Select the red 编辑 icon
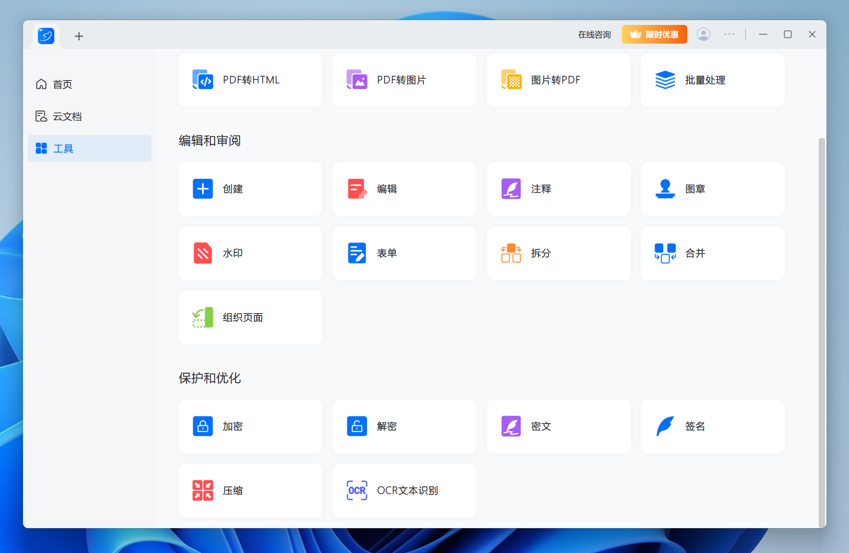Screen dimensions: 849x553 click(x=357, y=188)
